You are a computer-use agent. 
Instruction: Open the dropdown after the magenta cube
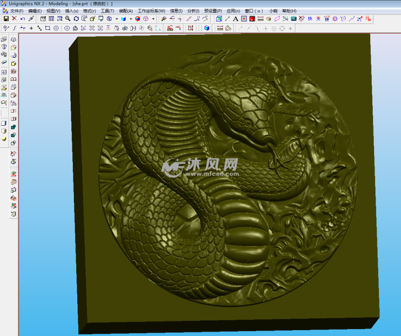click(153, 19)
